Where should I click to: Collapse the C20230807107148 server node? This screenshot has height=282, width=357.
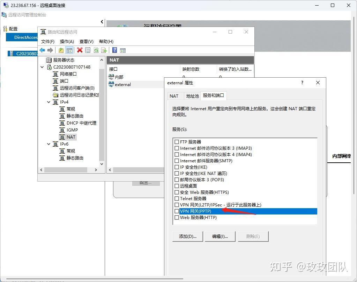point(42,67)
